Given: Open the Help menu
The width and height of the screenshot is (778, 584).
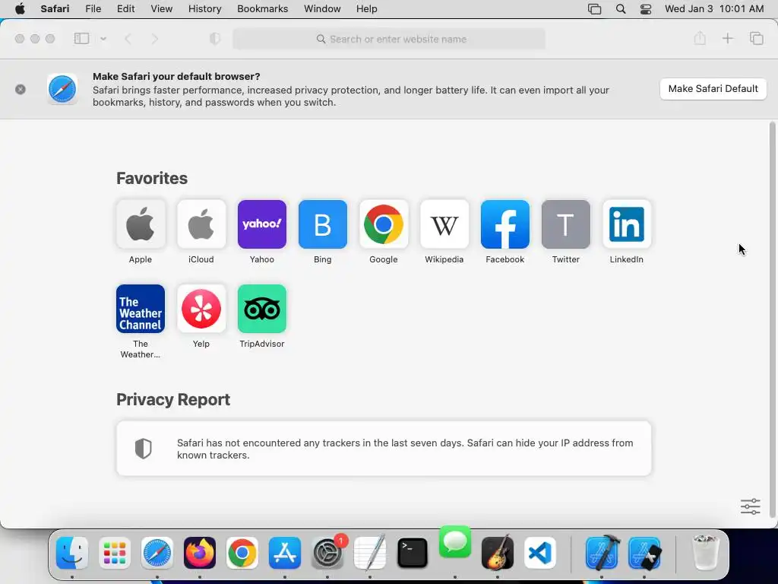Looking at the screenshot, I should (367, 9).
